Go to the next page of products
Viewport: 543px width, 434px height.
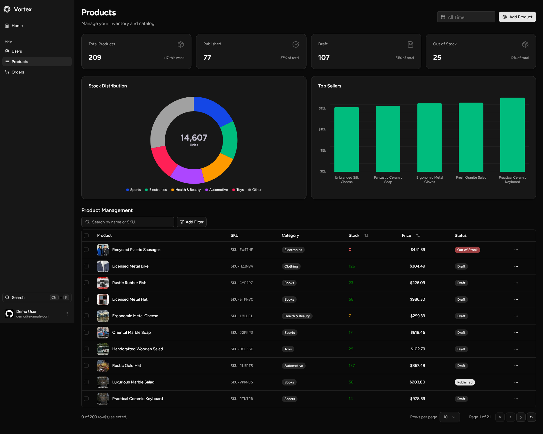click(521, 417)
